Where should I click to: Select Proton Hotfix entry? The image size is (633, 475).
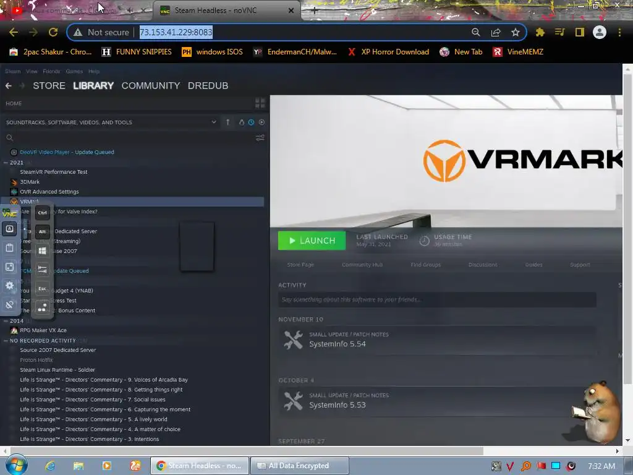(x=36, y=360)
